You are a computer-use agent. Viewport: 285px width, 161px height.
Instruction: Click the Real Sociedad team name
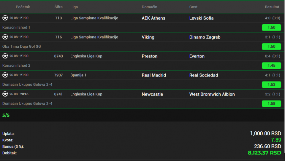click(204, 75)
